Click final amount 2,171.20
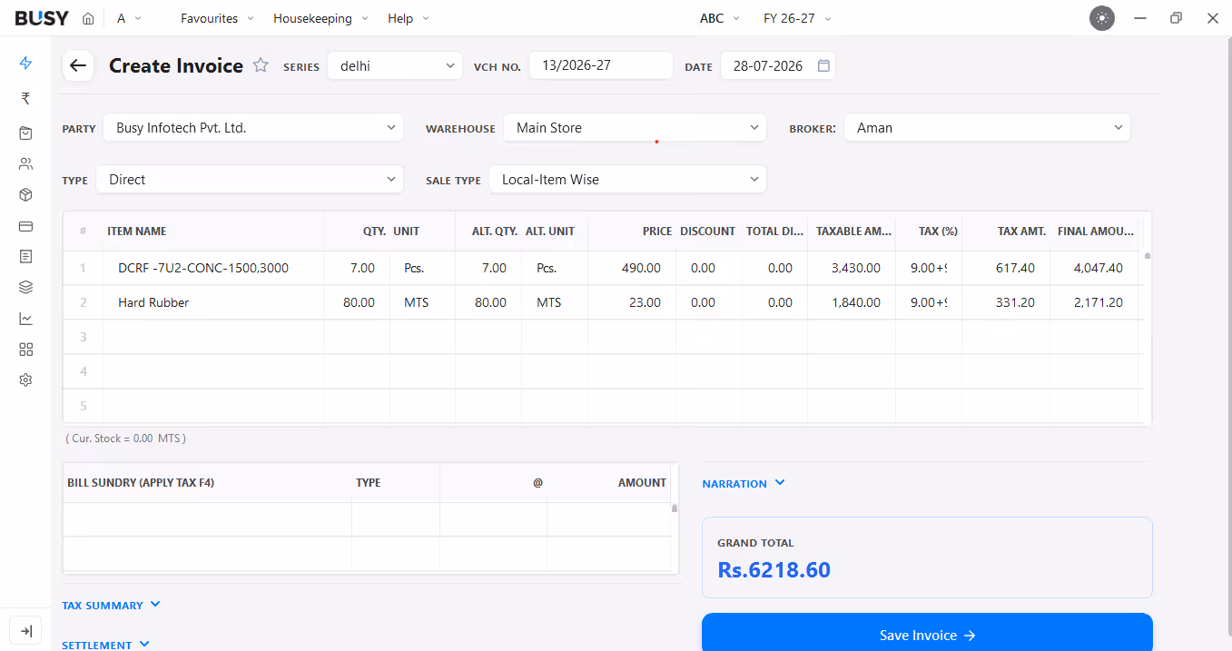 (1094, 302)
